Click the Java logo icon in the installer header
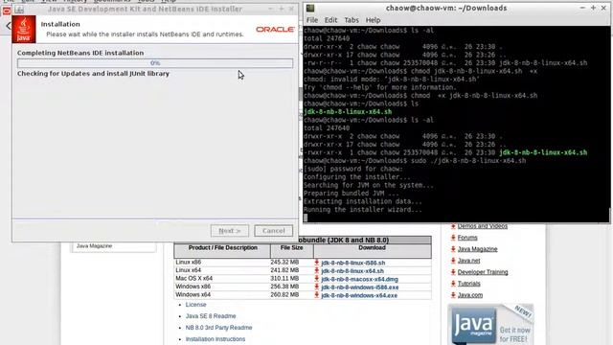This screenshot has height=345, width=613. (x=24, y=30)
